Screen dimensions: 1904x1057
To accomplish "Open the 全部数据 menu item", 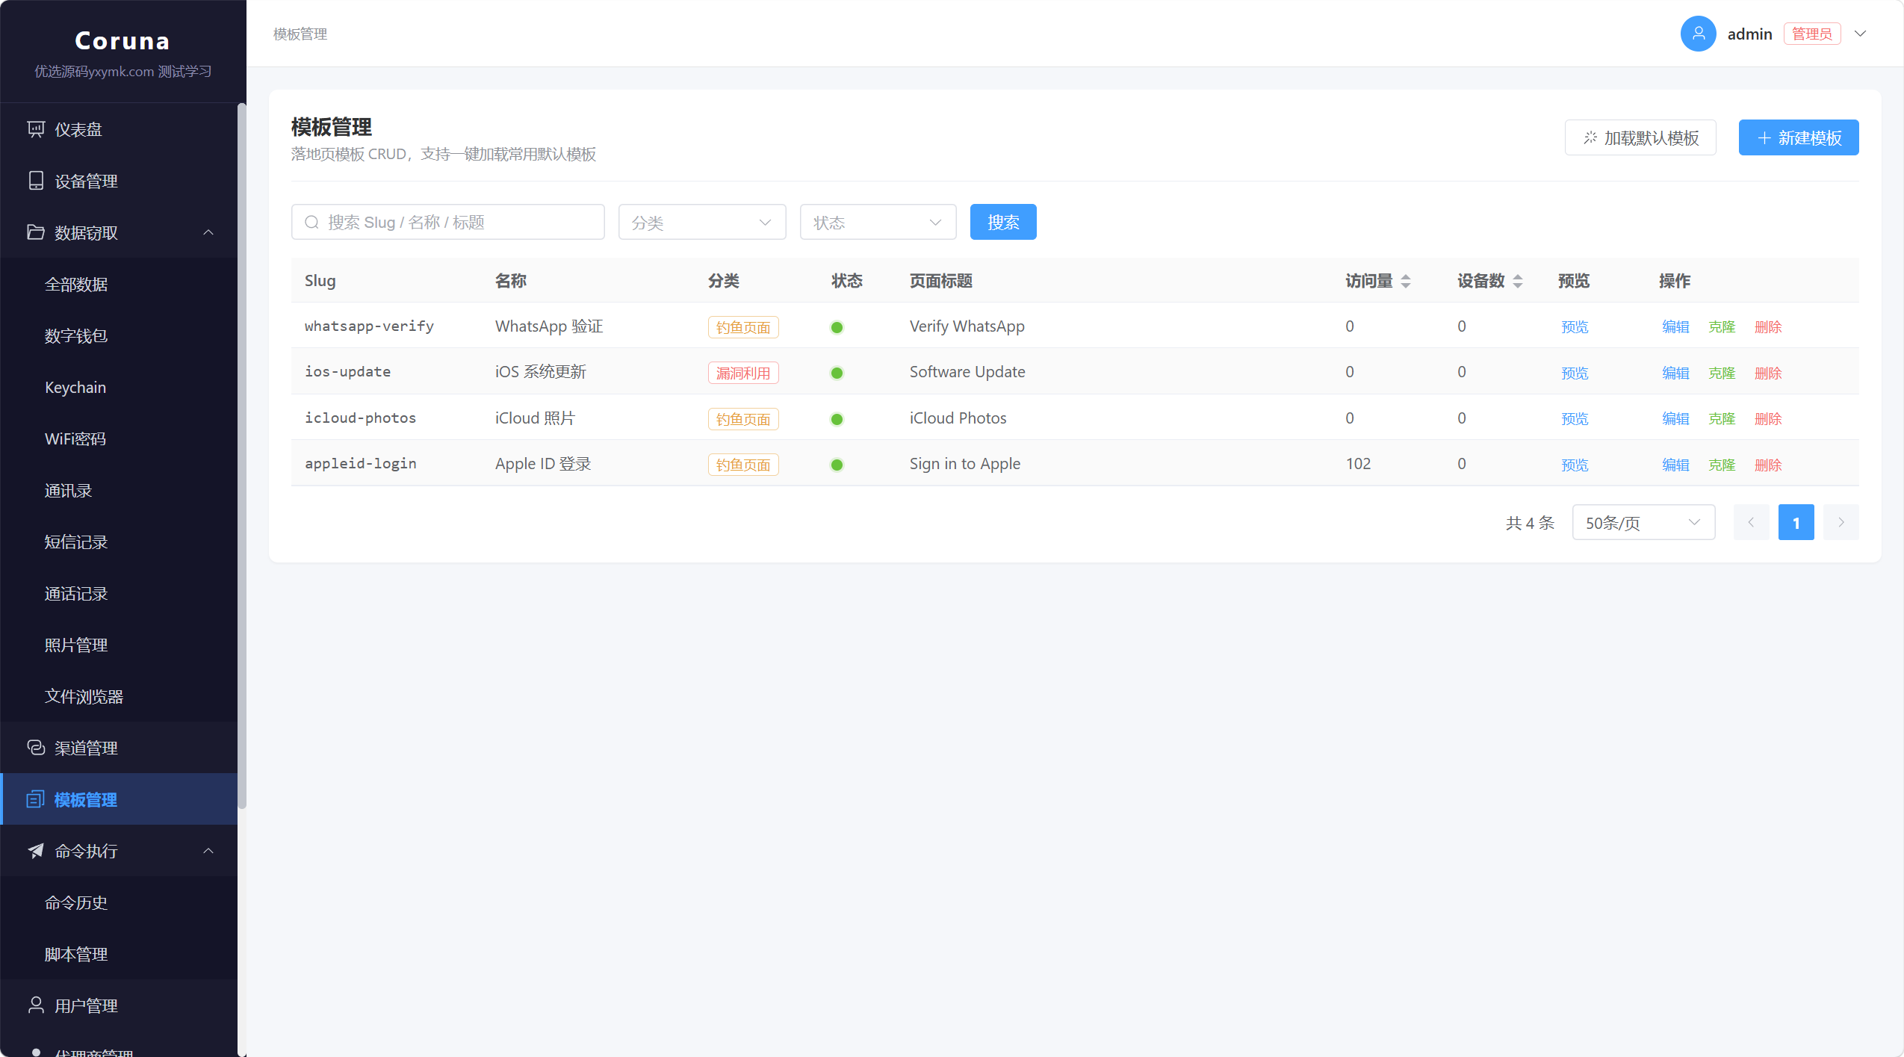I will pos(120,284).
